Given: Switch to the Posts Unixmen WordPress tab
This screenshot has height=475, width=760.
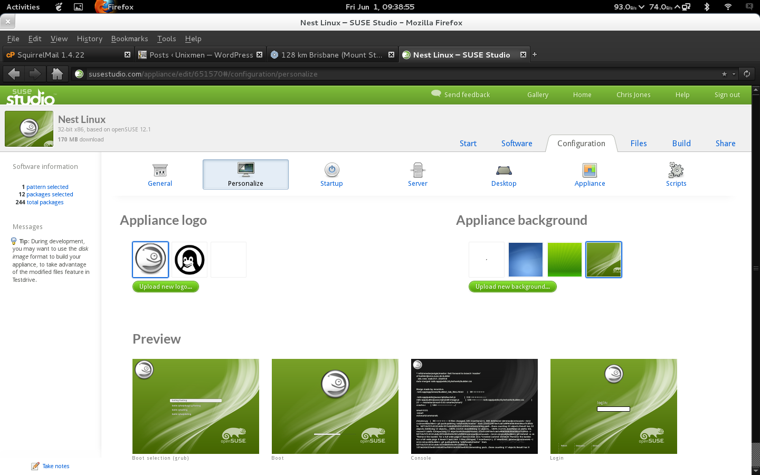Looking at the screenshot, I should [x=200, y=55].
